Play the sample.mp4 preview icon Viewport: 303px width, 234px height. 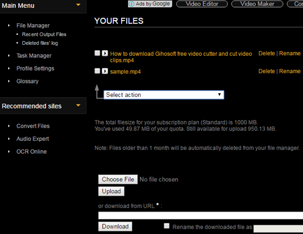tap(105, 71)
